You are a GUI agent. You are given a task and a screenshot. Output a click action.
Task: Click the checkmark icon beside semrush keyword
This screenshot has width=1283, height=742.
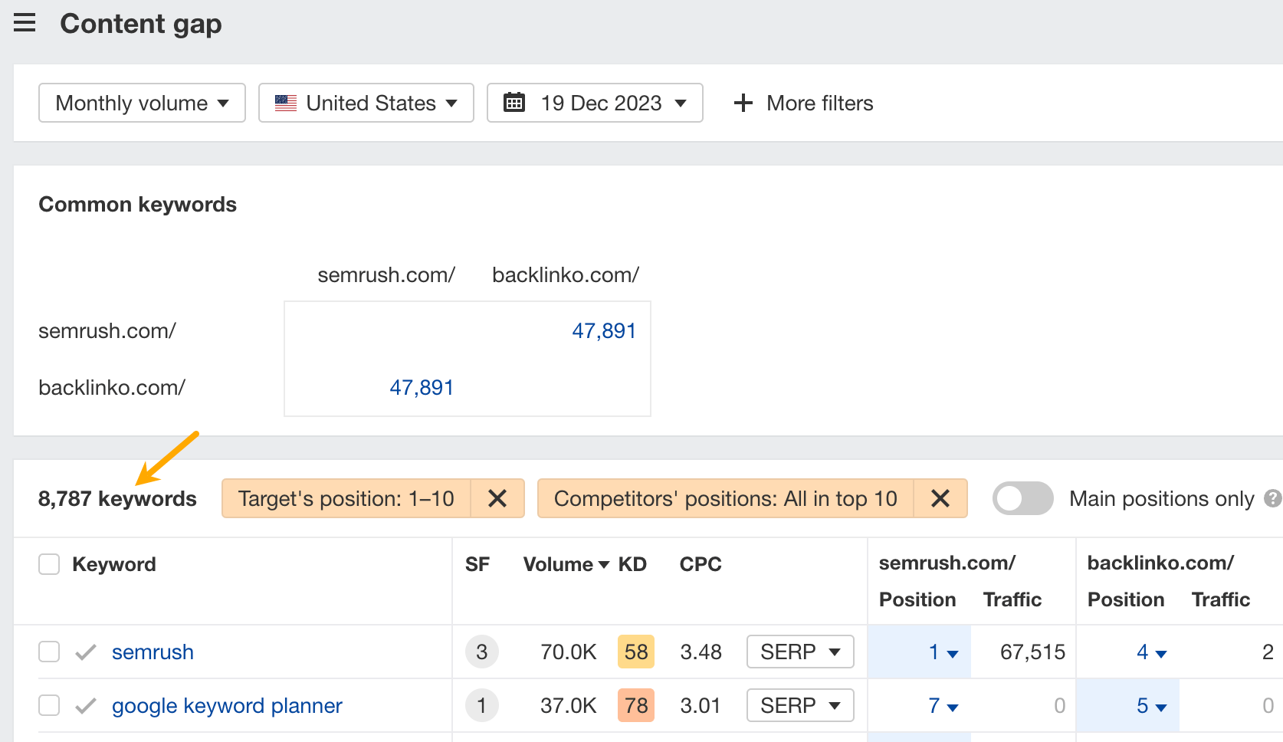85,652
